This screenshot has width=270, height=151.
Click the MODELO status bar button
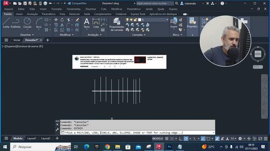[x=157, y=138]
